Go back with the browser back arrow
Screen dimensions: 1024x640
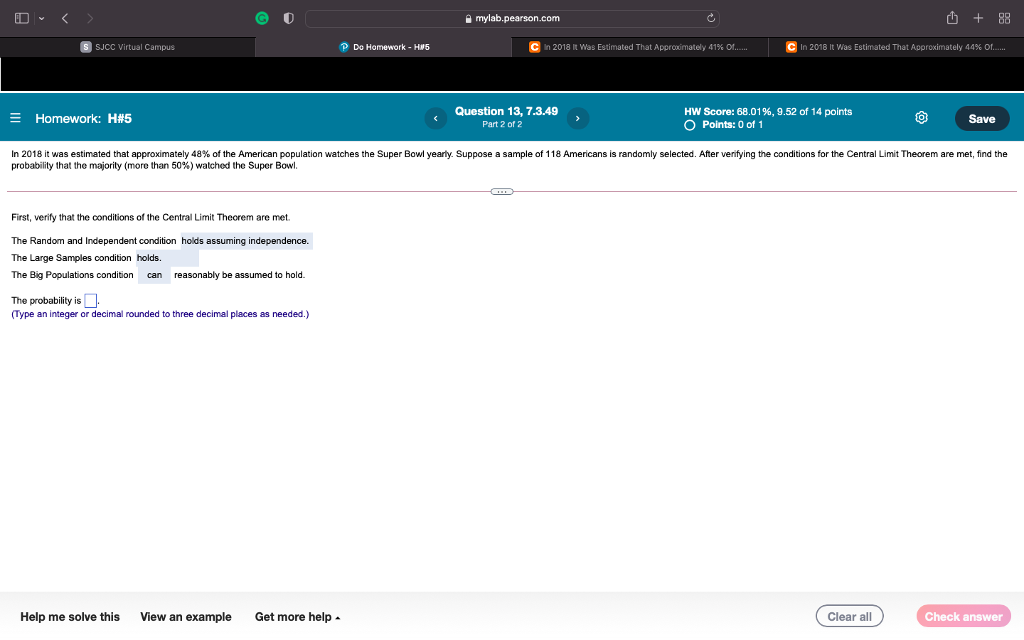[x=65, y=18]
